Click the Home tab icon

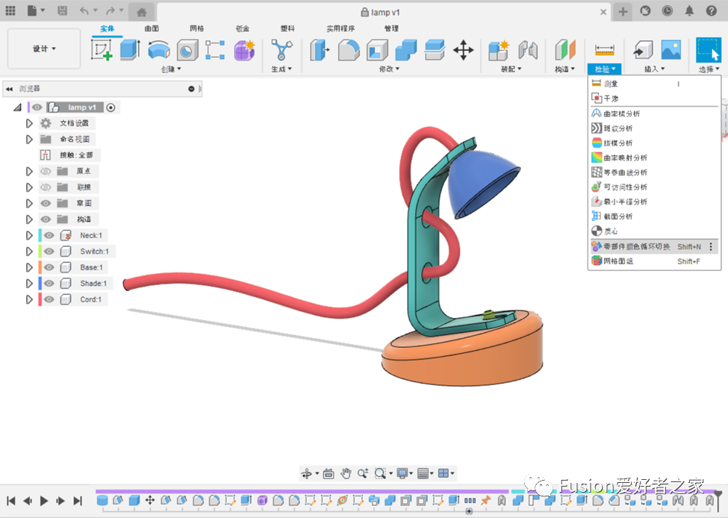(142, 12)
